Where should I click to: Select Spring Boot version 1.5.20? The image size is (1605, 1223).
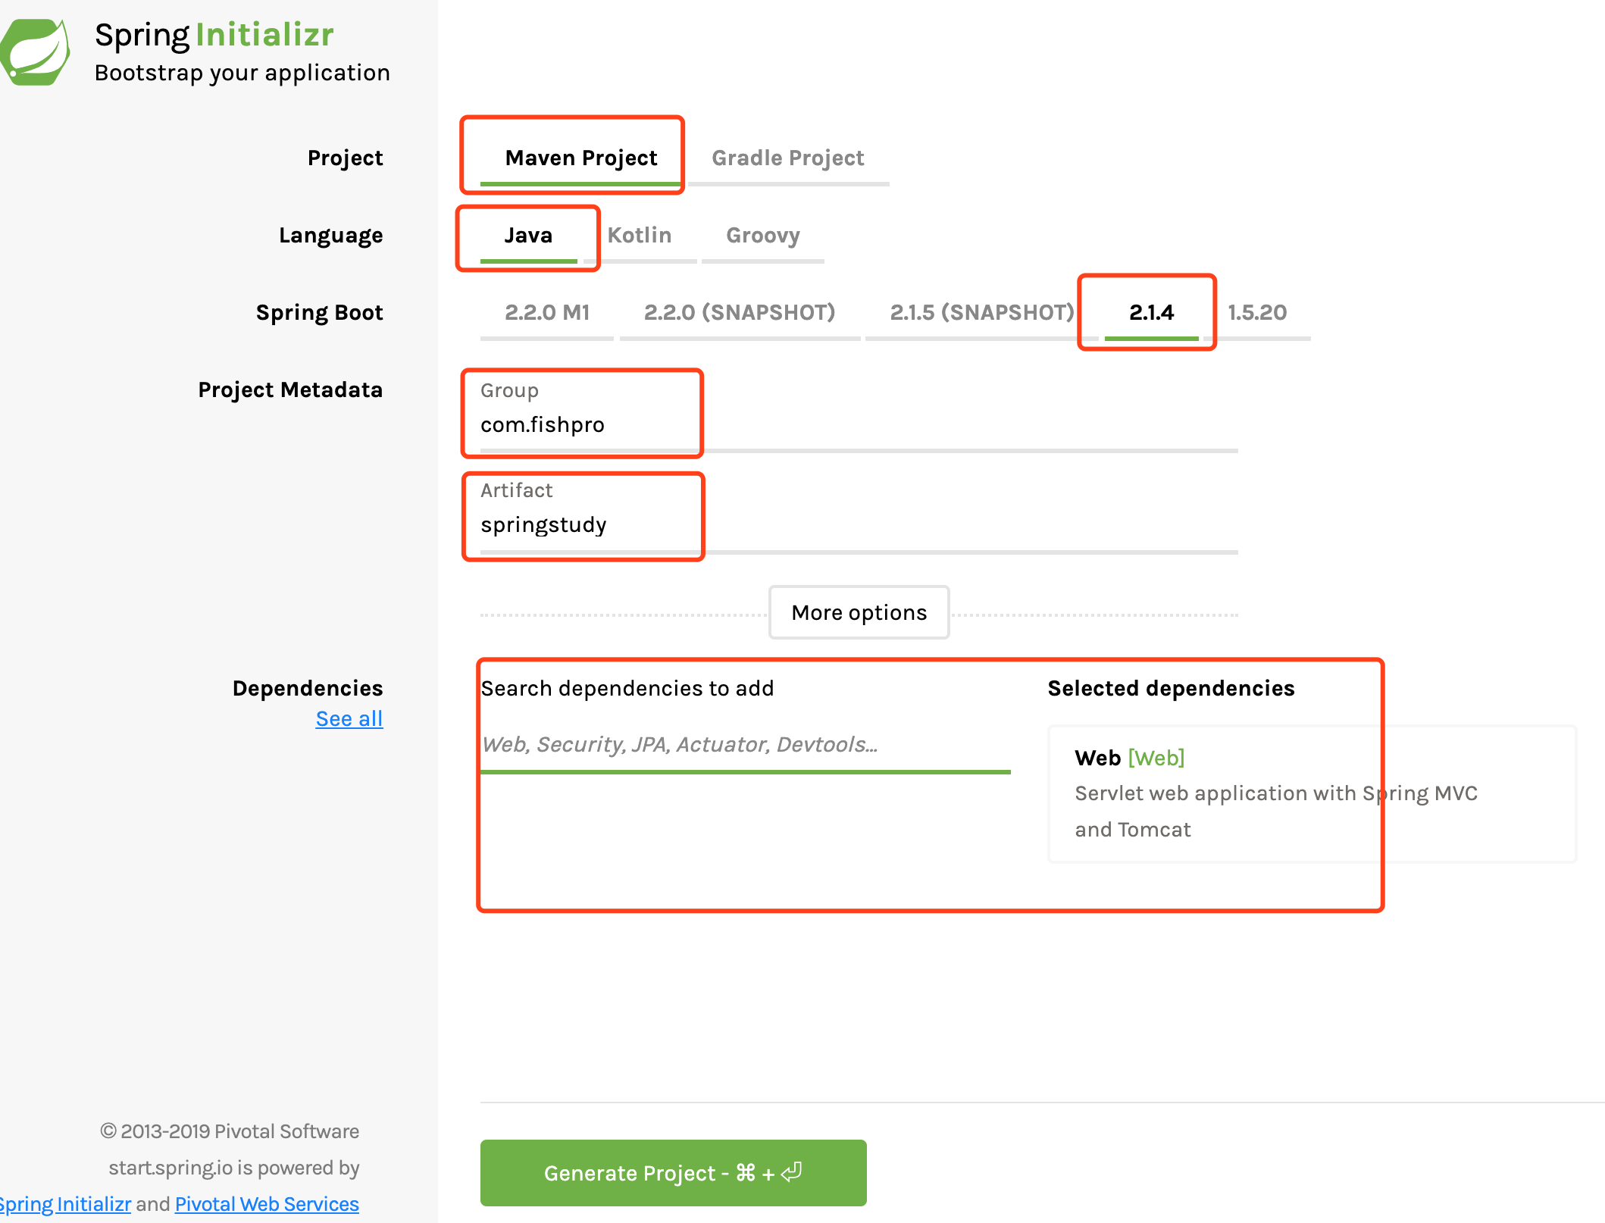pyautogui.click(x=1257, y=312)
